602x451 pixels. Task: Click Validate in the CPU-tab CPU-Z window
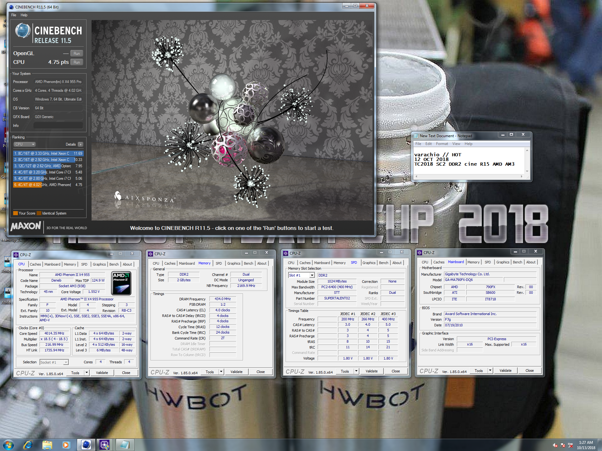102,373
